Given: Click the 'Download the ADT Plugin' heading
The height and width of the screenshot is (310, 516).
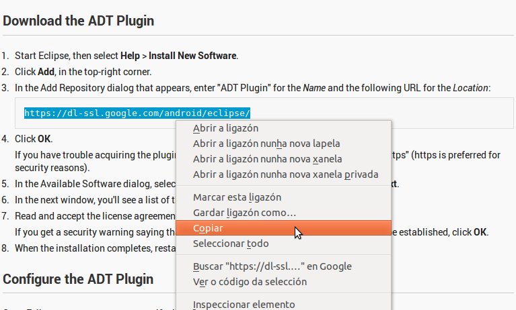Looking at the screenshot, I should click(78, 21).
